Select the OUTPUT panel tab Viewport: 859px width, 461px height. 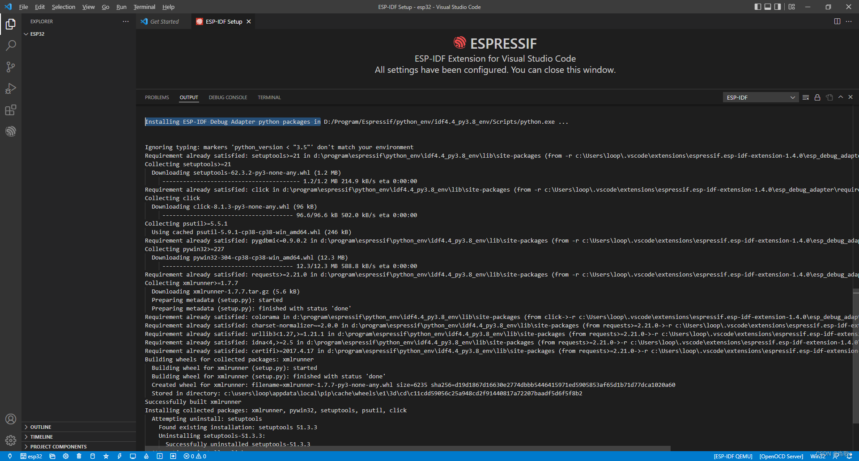pyautogui.click(x=189, y=97)
